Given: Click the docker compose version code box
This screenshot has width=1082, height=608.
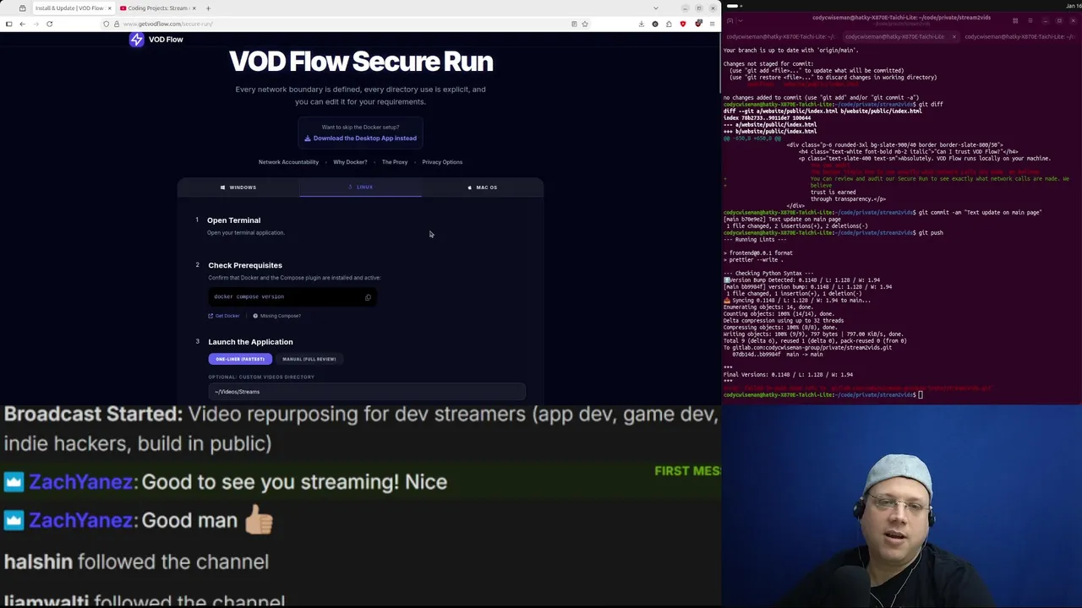Looking at the screenshot, I should coord(291,297).
